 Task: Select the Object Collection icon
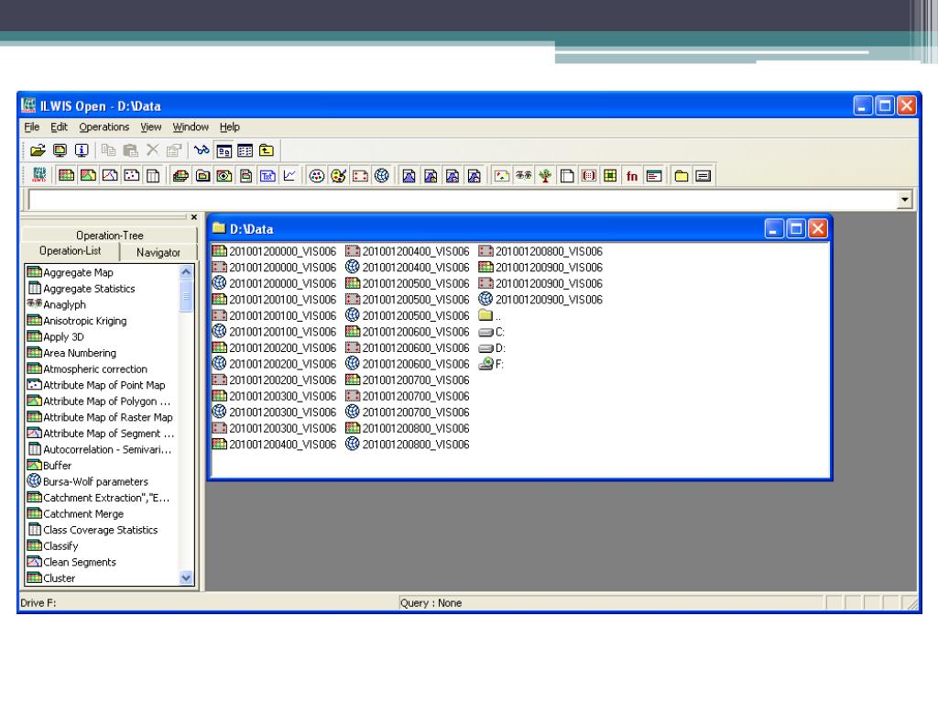[x=202, y=175]
